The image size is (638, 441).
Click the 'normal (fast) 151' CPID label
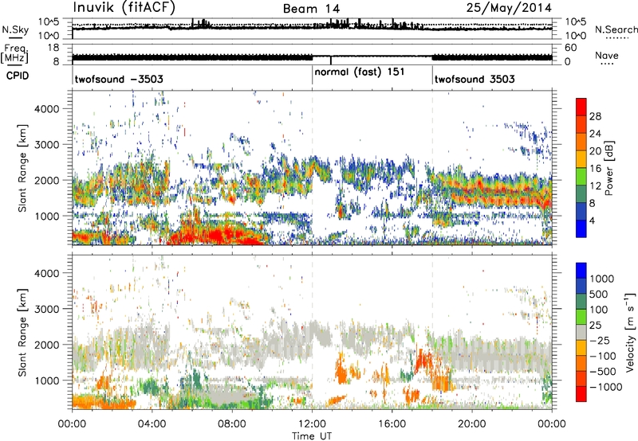click(360, 72)
